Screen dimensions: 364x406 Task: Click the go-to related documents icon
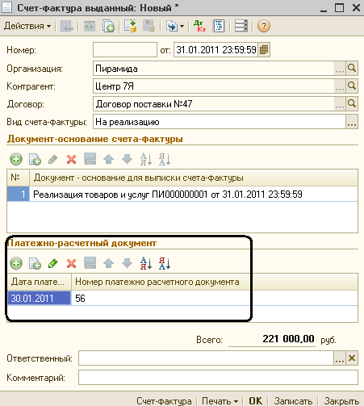click(171, 26)
